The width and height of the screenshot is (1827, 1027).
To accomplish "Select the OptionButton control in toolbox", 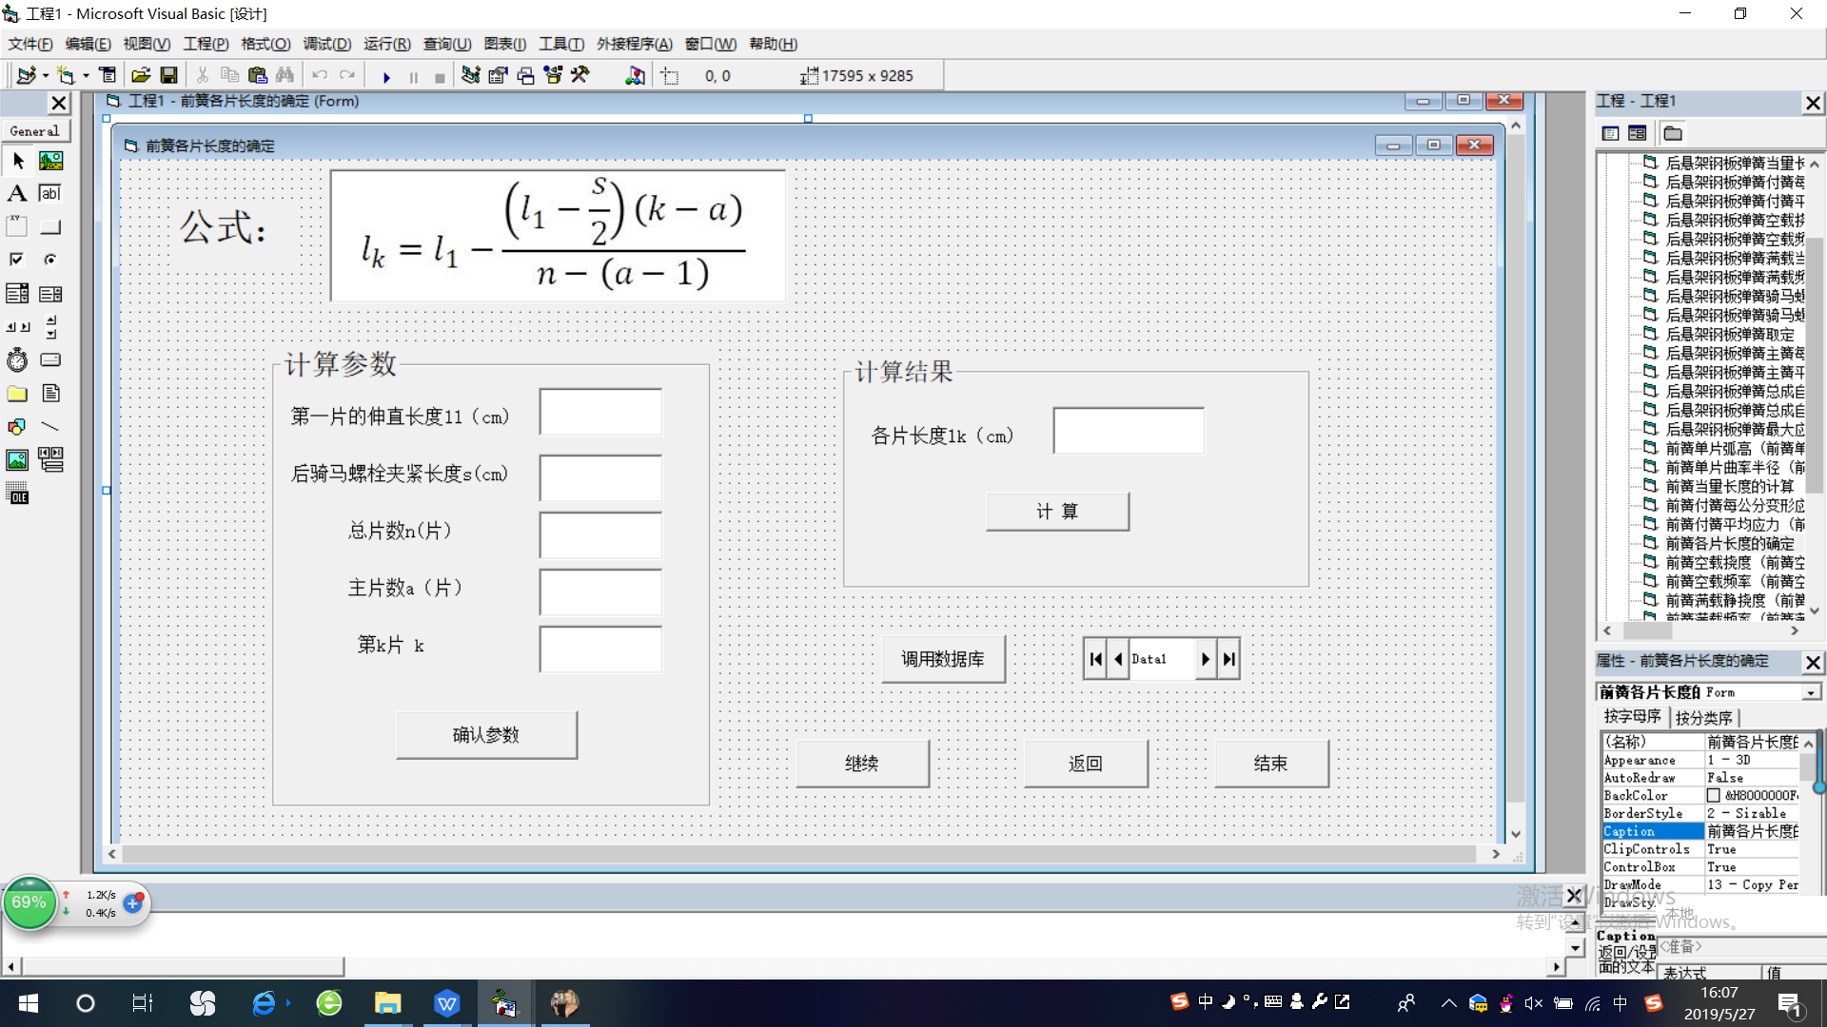I will (50, 260).
